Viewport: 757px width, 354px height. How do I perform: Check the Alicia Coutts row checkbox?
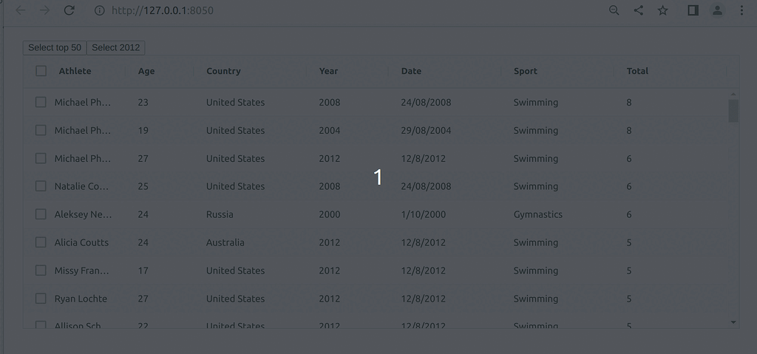click(x=41, y=242)
